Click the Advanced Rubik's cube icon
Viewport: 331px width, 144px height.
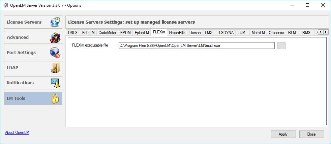pyautogui.click(x=55, y=37)
